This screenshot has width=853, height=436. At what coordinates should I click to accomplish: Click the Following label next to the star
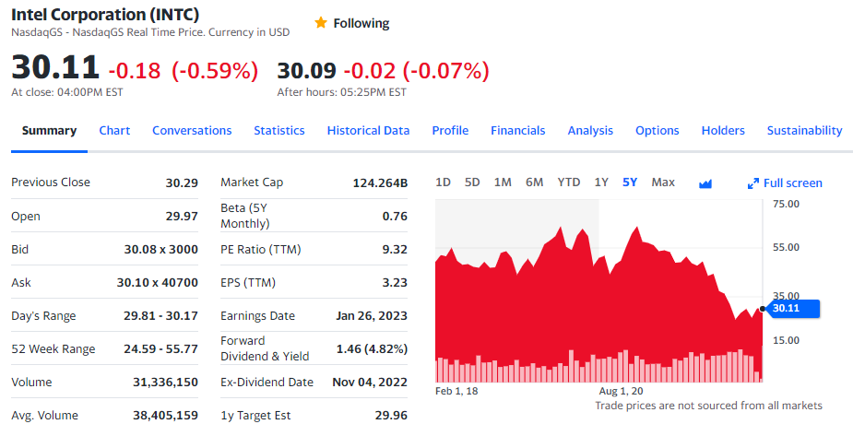(x=361, y=23)
